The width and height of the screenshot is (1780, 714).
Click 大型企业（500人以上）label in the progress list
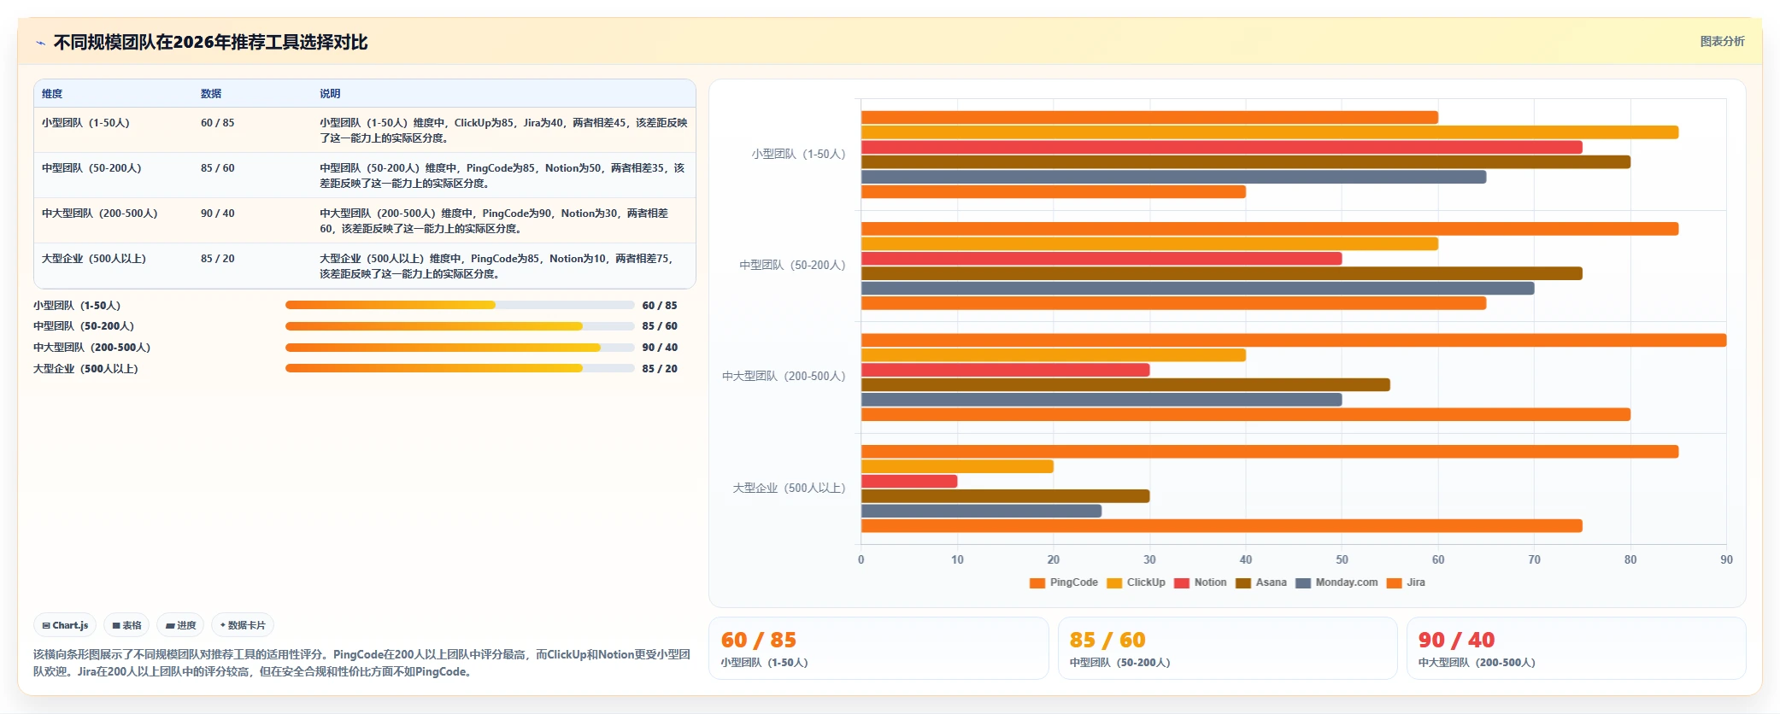pyautogui.click(x=85, y=369)
